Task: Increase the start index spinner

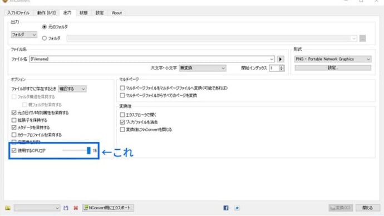Action: coord(282,67)
